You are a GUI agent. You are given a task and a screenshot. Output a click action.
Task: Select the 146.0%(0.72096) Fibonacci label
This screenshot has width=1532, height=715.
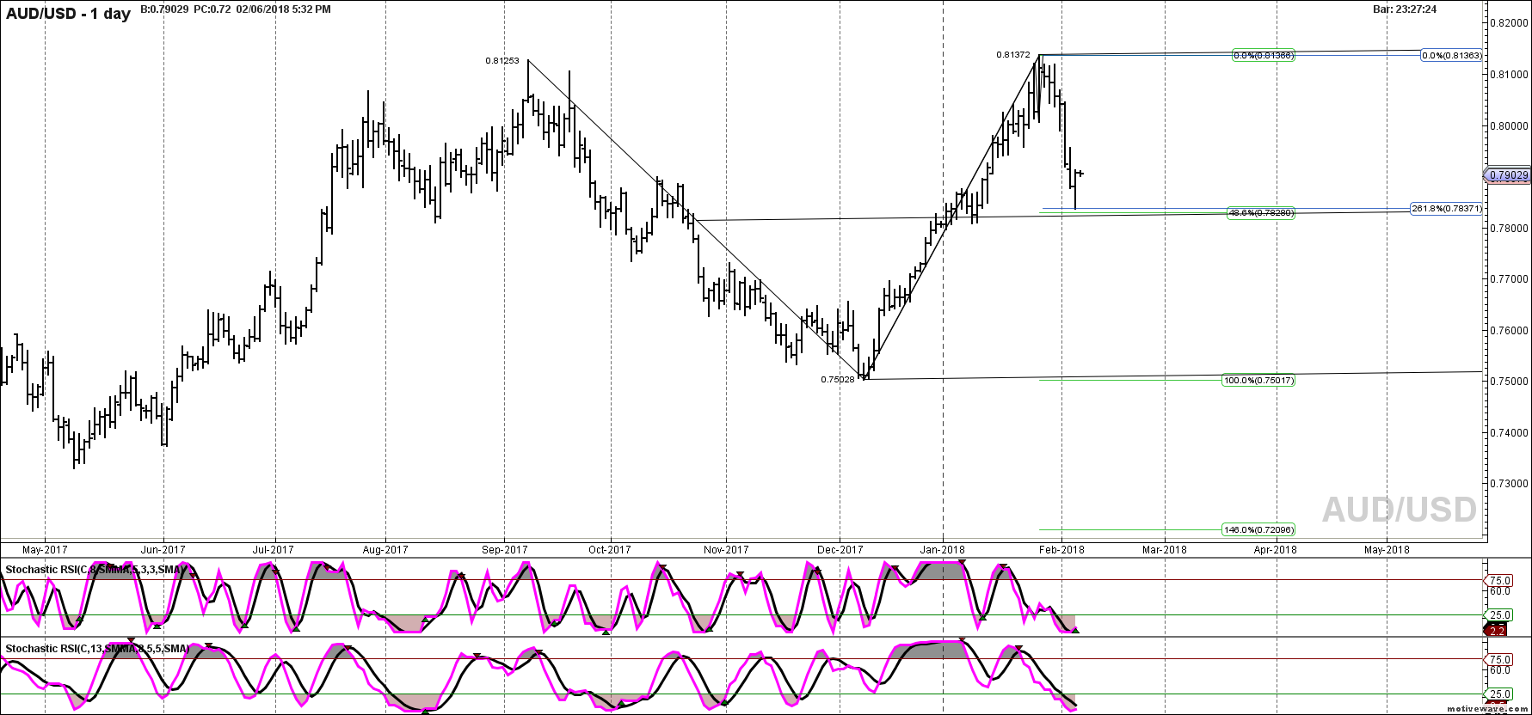(x=1258, y=529)
